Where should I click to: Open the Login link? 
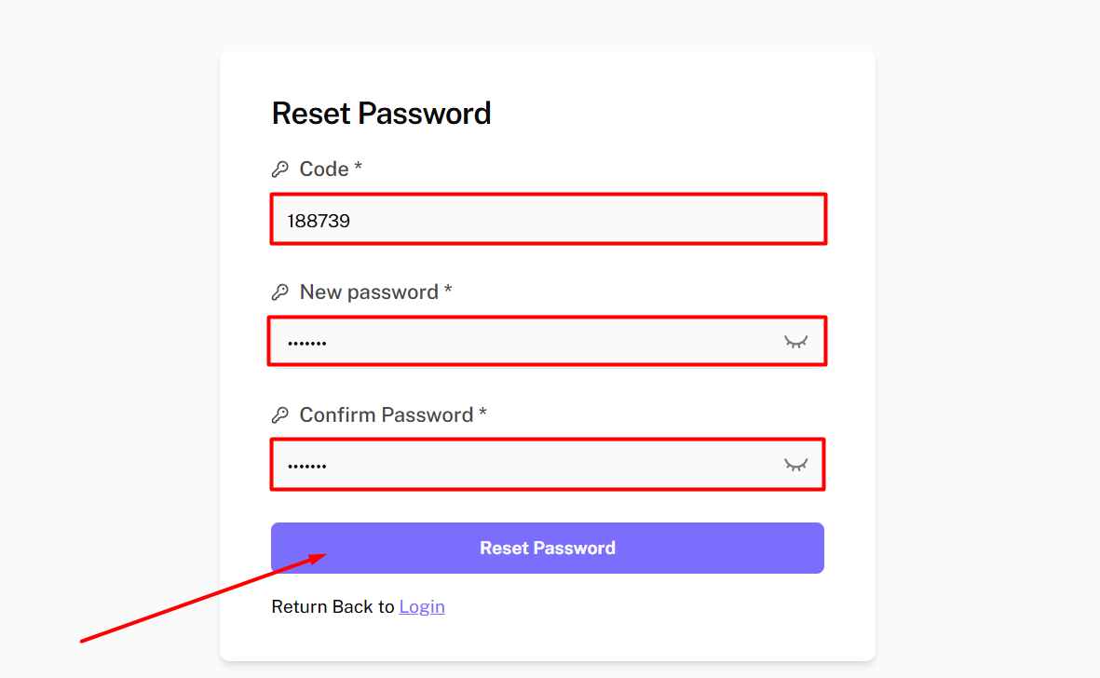click(x=422, y=607)
